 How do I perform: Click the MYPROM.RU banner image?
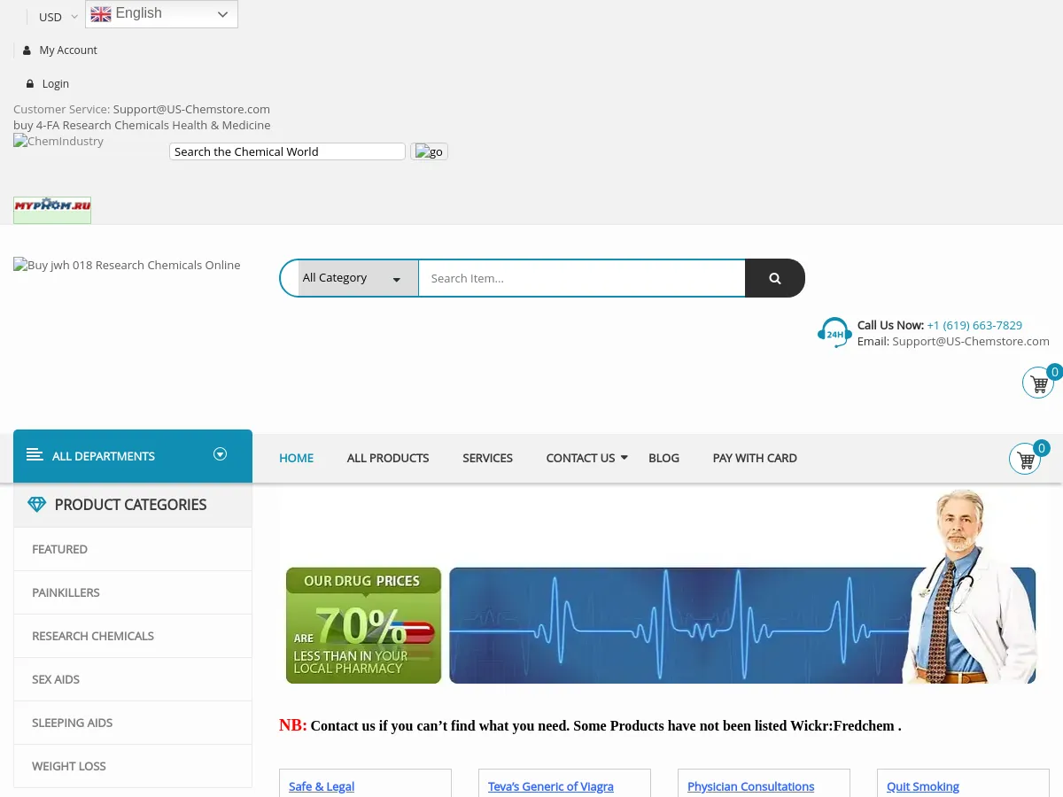click(x=52, y=210)
